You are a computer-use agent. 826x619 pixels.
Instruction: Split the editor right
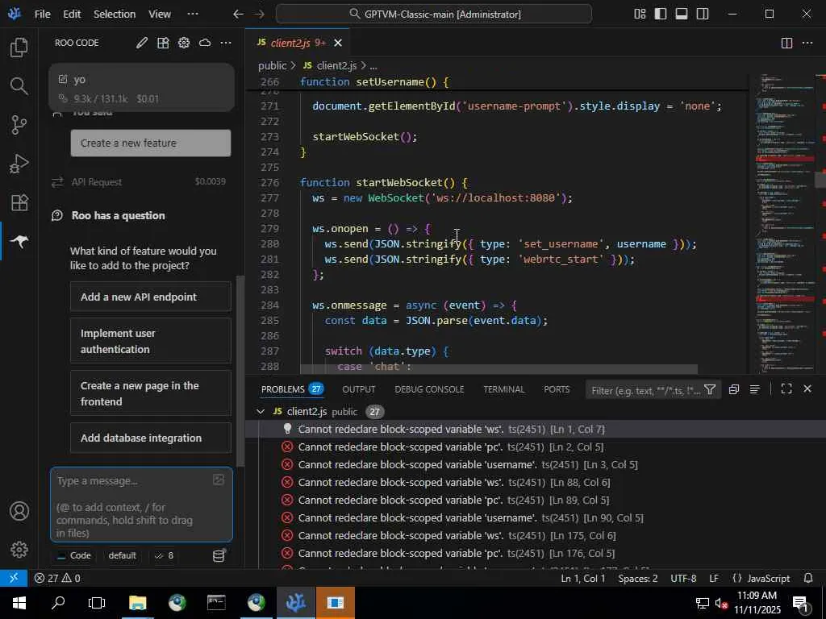786,43
